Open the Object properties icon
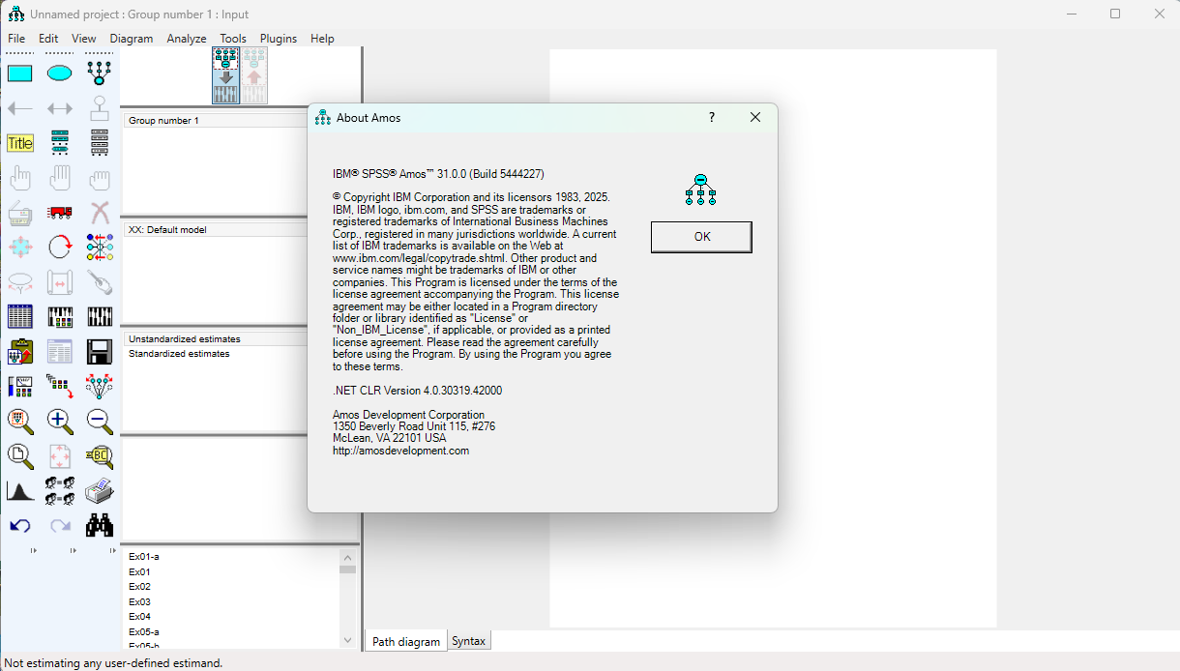 [20, 387]
